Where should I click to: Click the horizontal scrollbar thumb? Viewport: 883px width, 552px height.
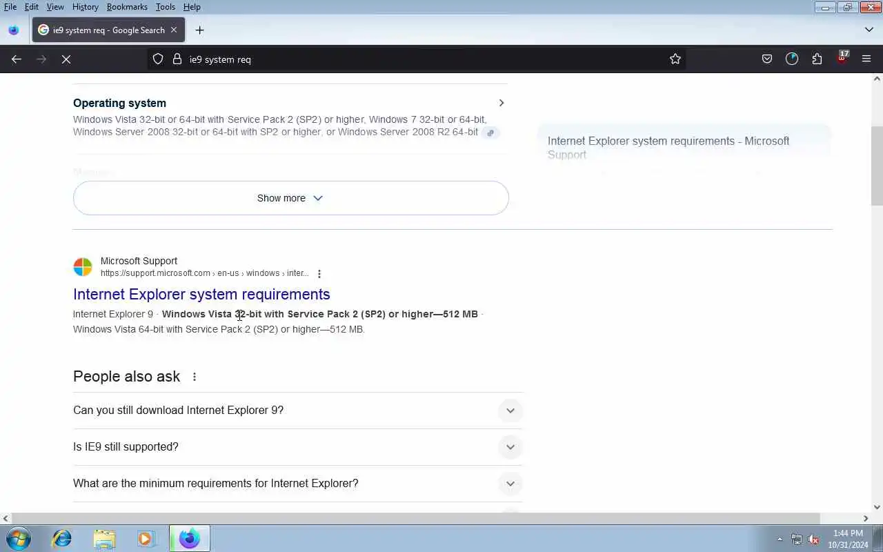[x=415, y=518]
